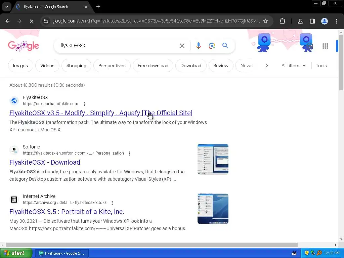Viewport: 344px width, 258px height.
Task: Open the tab search dropdown arrow
Action: pos(7,7)
